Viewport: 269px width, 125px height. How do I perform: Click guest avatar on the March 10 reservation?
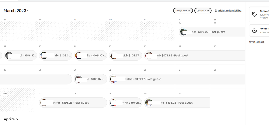184,32
